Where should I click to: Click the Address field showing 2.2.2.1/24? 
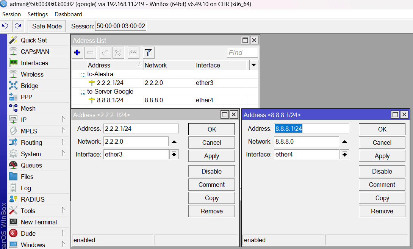(141, 128)
